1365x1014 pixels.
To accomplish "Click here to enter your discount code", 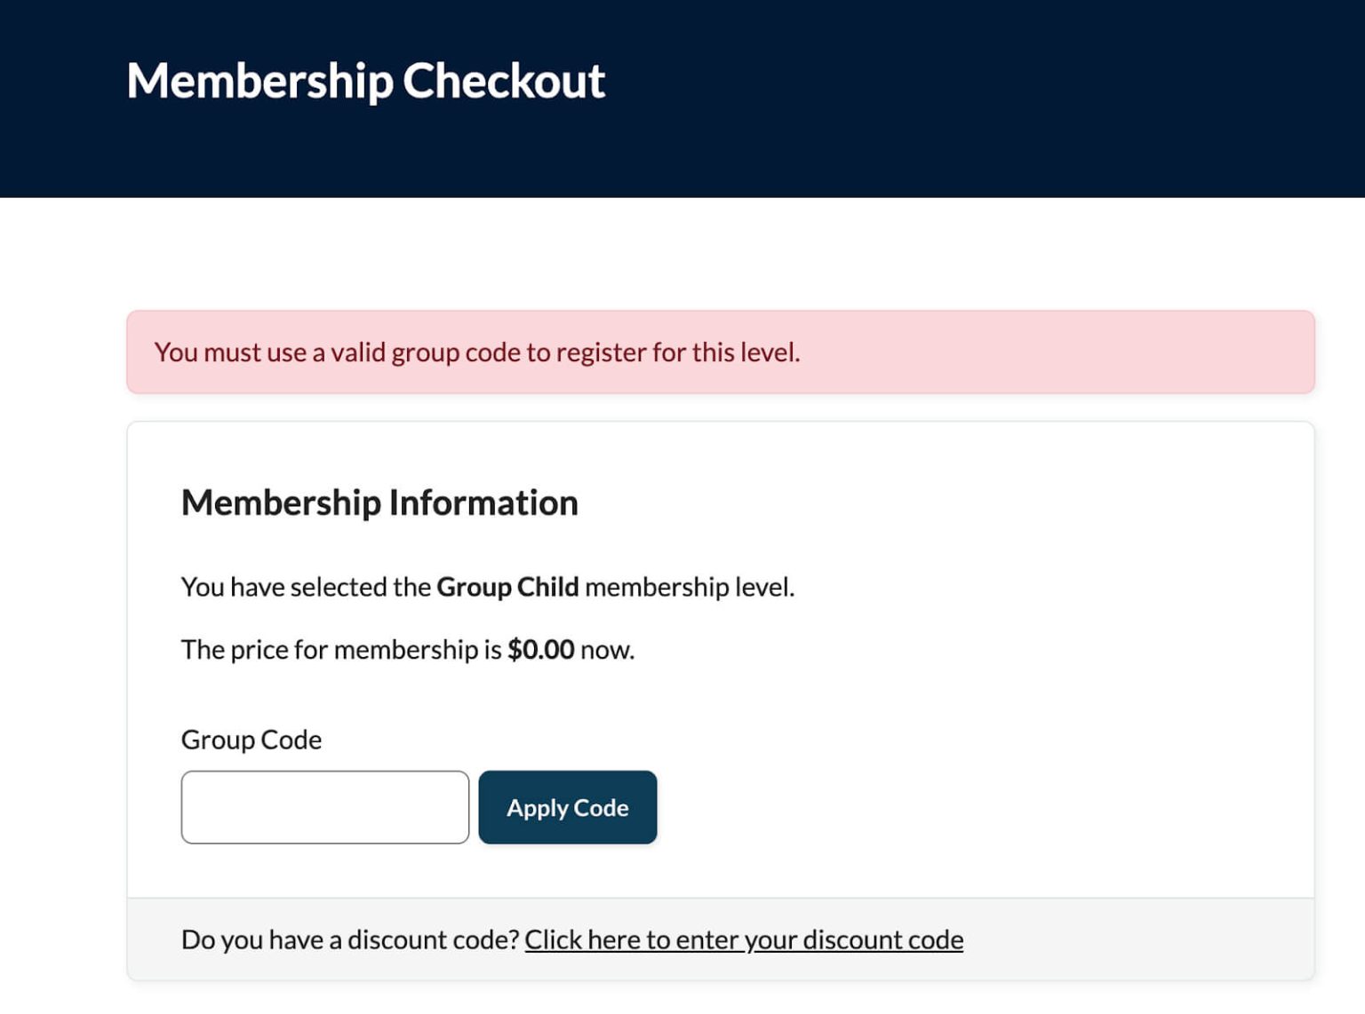I will point(745,939).
